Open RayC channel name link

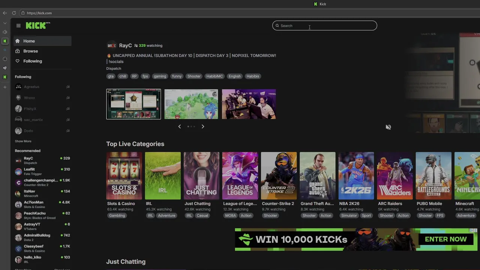click(125, 45)
